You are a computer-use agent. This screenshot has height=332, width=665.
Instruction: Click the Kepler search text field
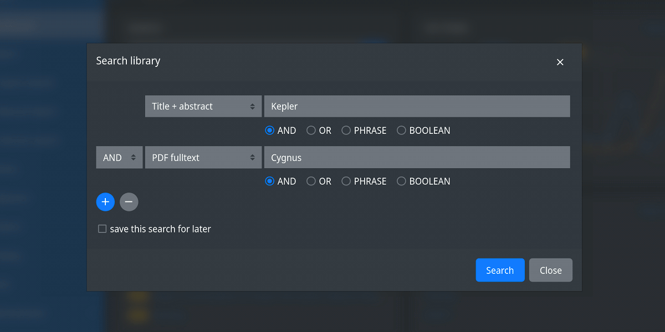click(417, 106)
